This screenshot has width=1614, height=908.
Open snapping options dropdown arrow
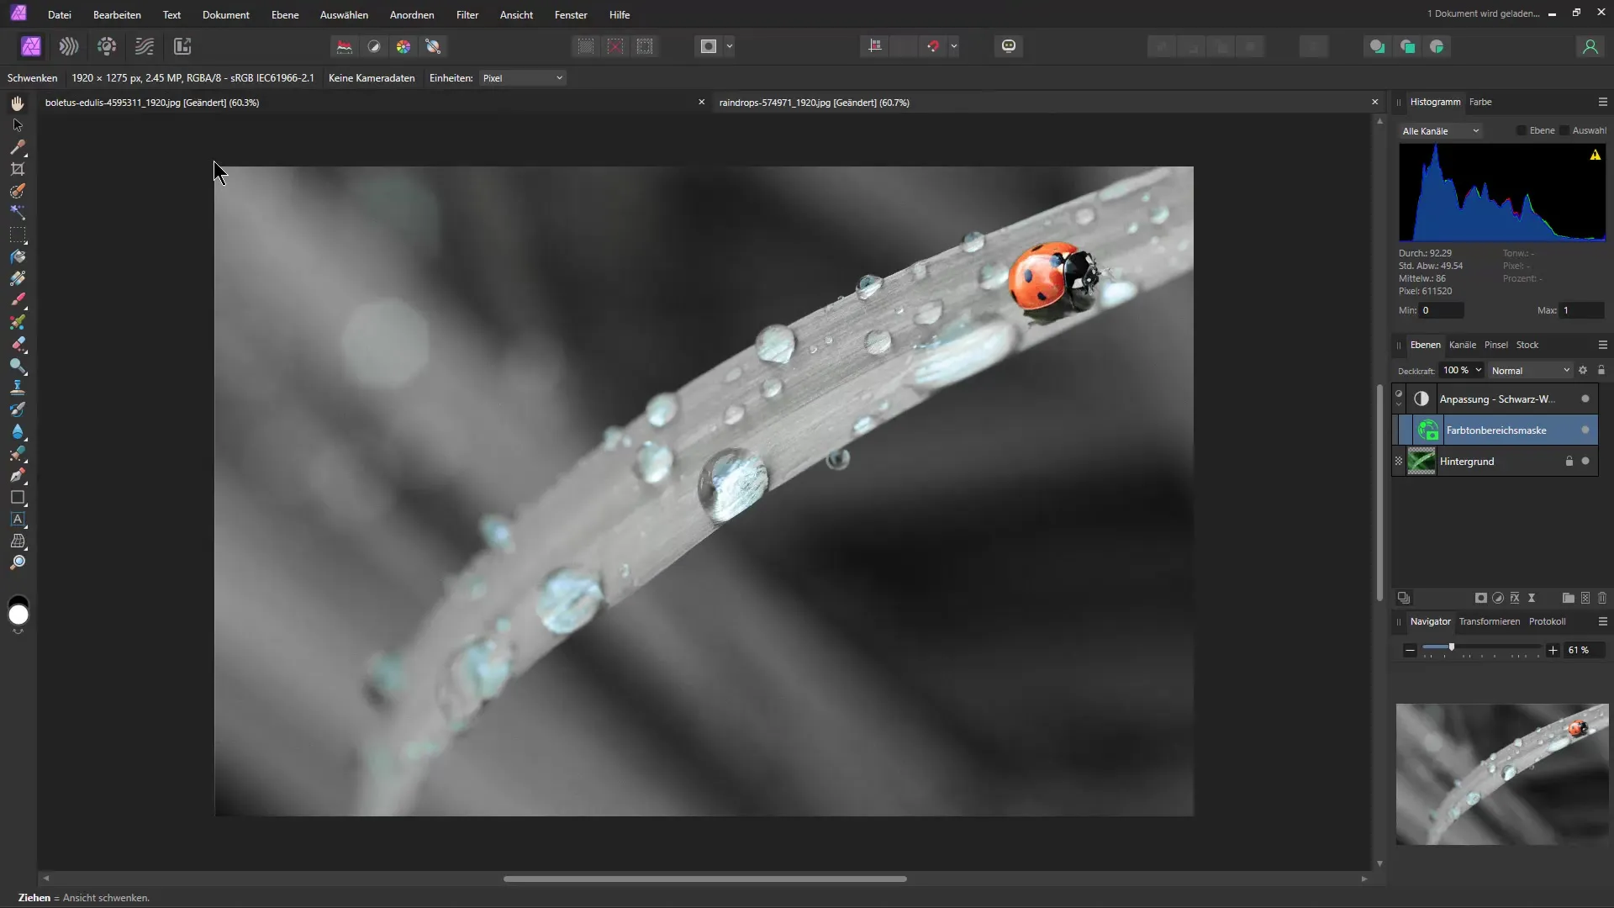[x=954, y=46]
